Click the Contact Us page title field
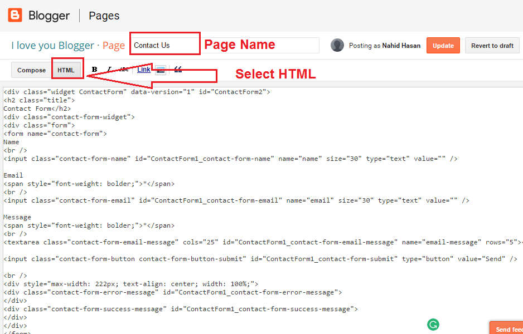Image resolution: width=523 pixels, height=334 pixels. (x=164, y=45)
